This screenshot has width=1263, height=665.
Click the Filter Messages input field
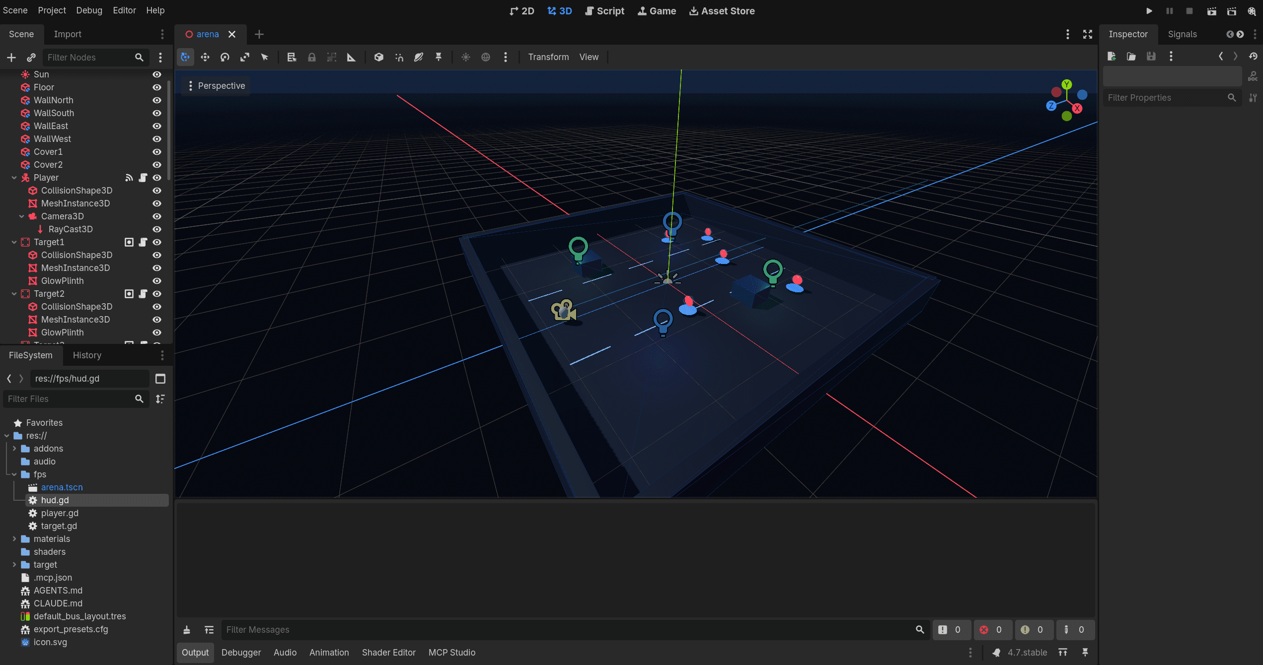coord(568,630)
